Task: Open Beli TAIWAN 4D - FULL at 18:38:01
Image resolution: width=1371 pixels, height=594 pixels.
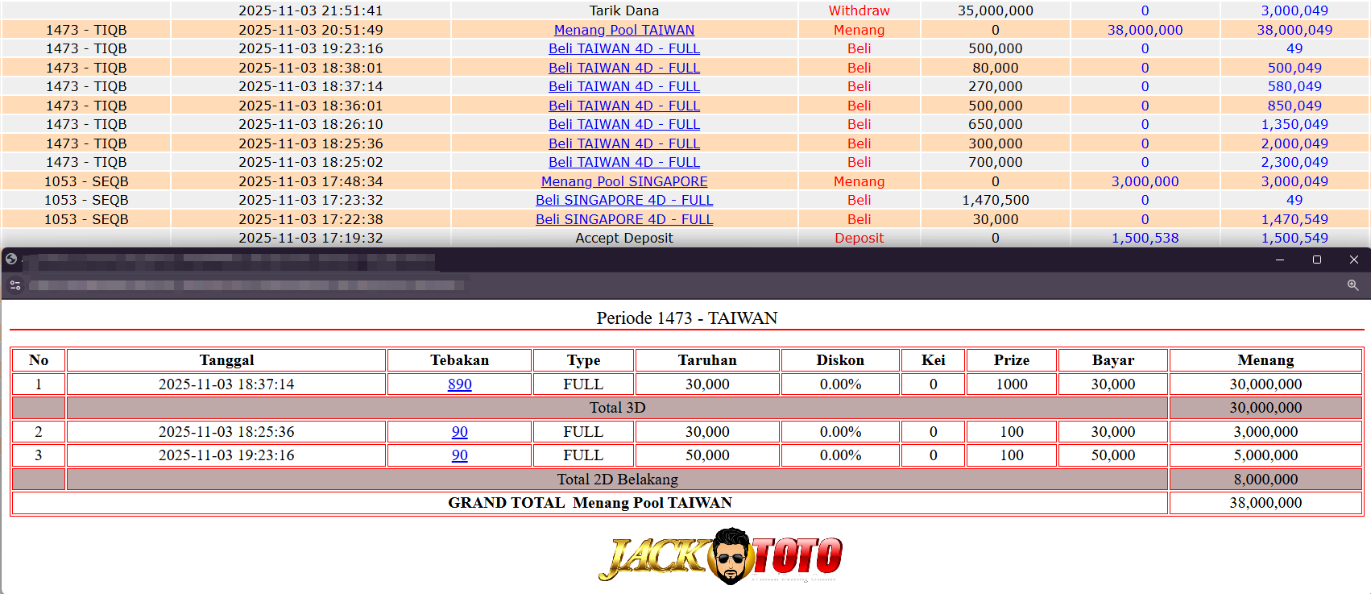Action: click(x=623, y=68)
